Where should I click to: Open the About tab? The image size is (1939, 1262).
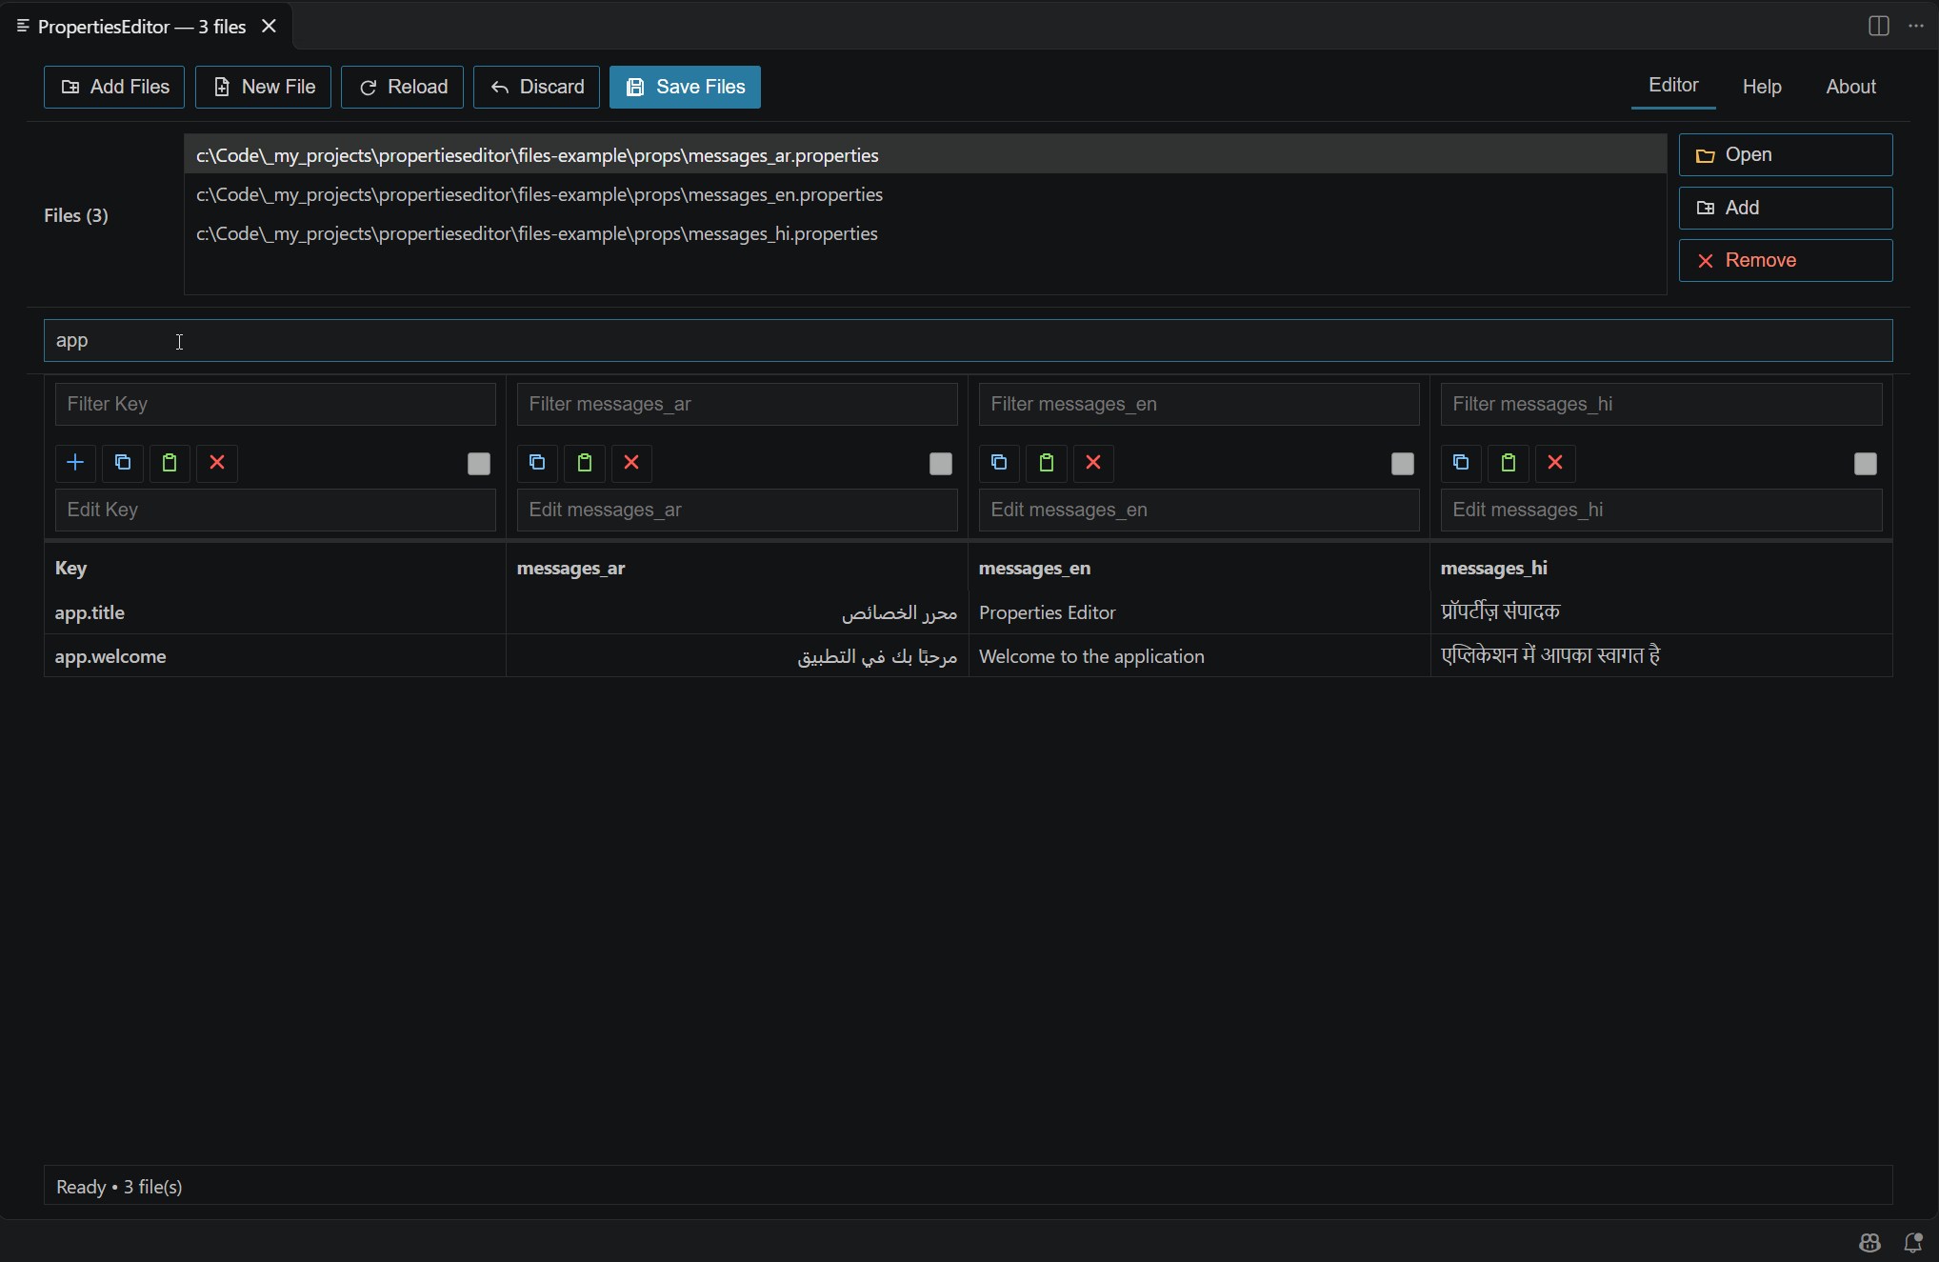[x=1850, y=87]
